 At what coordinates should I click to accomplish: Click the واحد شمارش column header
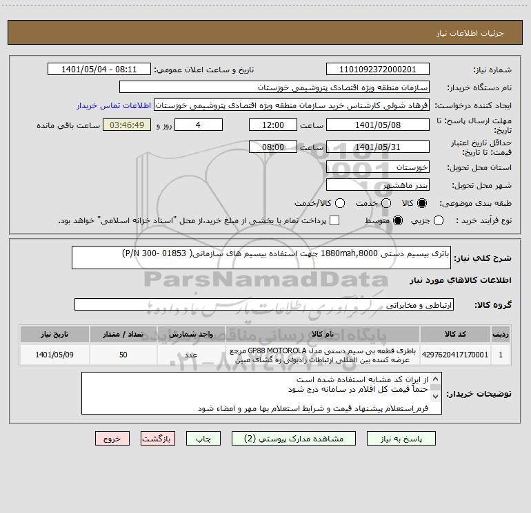[191, 335]
